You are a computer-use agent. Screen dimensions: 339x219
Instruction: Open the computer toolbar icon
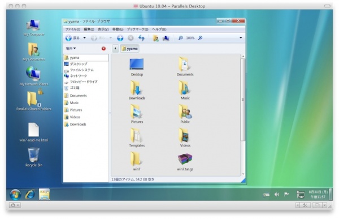pos(166,38)
